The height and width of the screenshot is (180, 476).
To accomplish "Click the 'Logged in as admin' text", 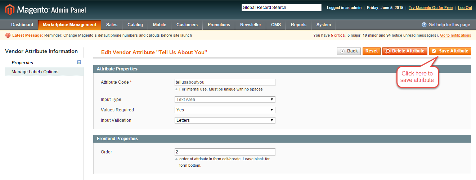I will [344, 8].
